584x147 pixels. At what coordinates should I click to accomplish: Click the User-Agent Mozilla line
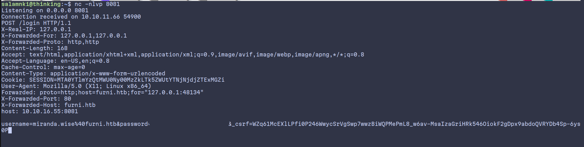tap(76, 86)
